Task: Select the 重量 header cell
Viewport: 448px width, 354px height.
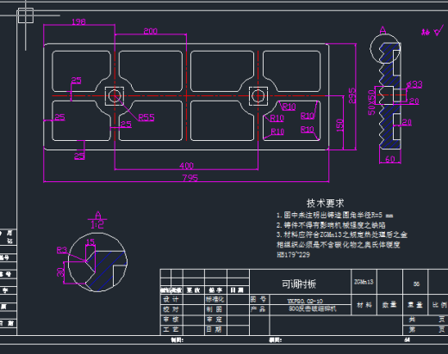Action: point(415,305)
